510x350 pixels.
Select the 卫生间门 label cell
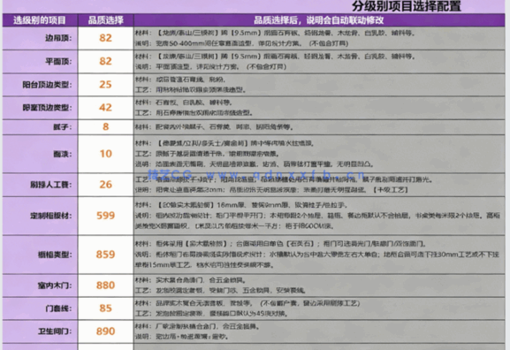pyautogui.click(x=40, y=331)
